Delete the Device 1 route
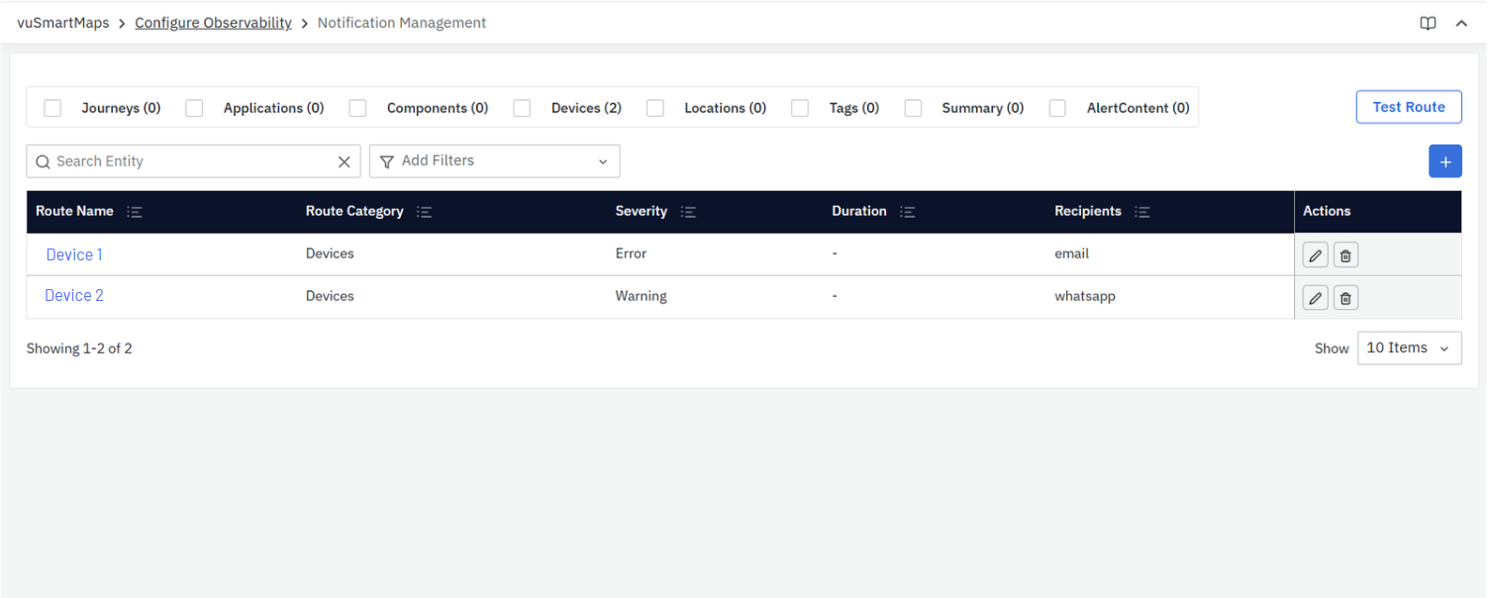Screen dimensions: 1488x598 click(x=1345, y=255)
